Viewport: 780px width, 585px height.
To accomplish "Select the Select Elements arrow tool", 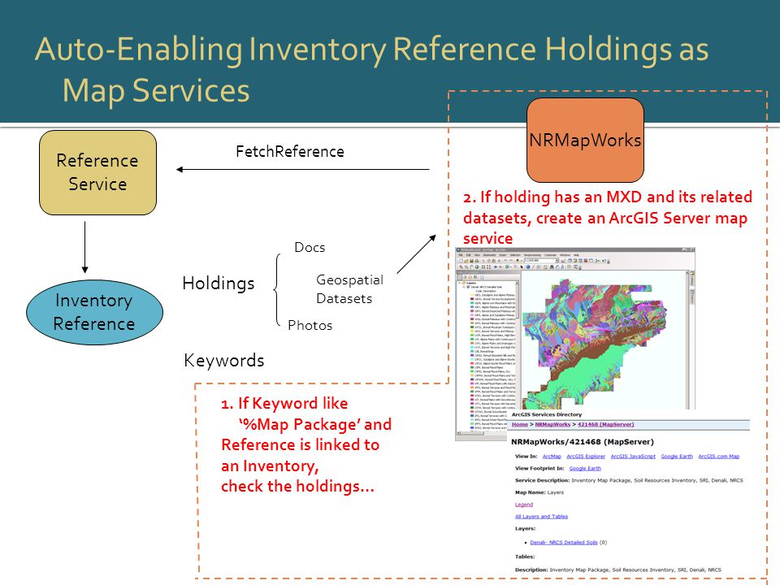I will (x=522, y=267).
